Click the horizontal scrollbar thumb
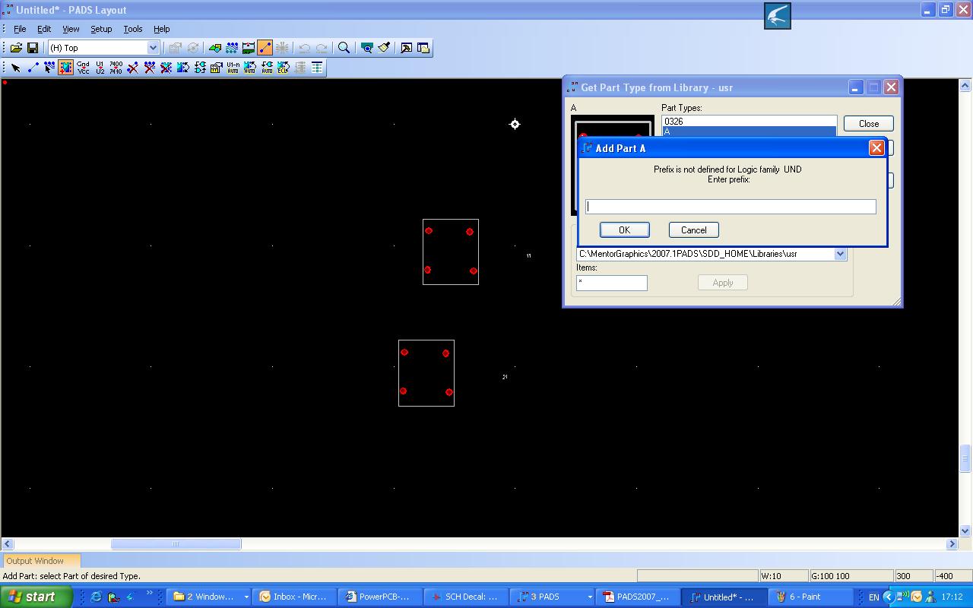Image resolution: width=973 pixels, height=608 pixels. (176, 544)
